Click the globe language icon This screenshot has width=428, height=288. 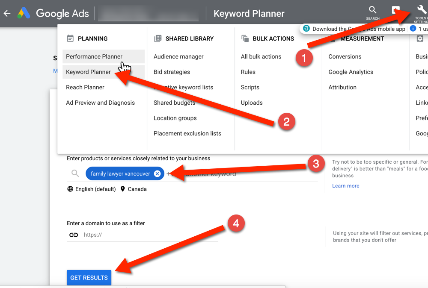coord(70,189)
